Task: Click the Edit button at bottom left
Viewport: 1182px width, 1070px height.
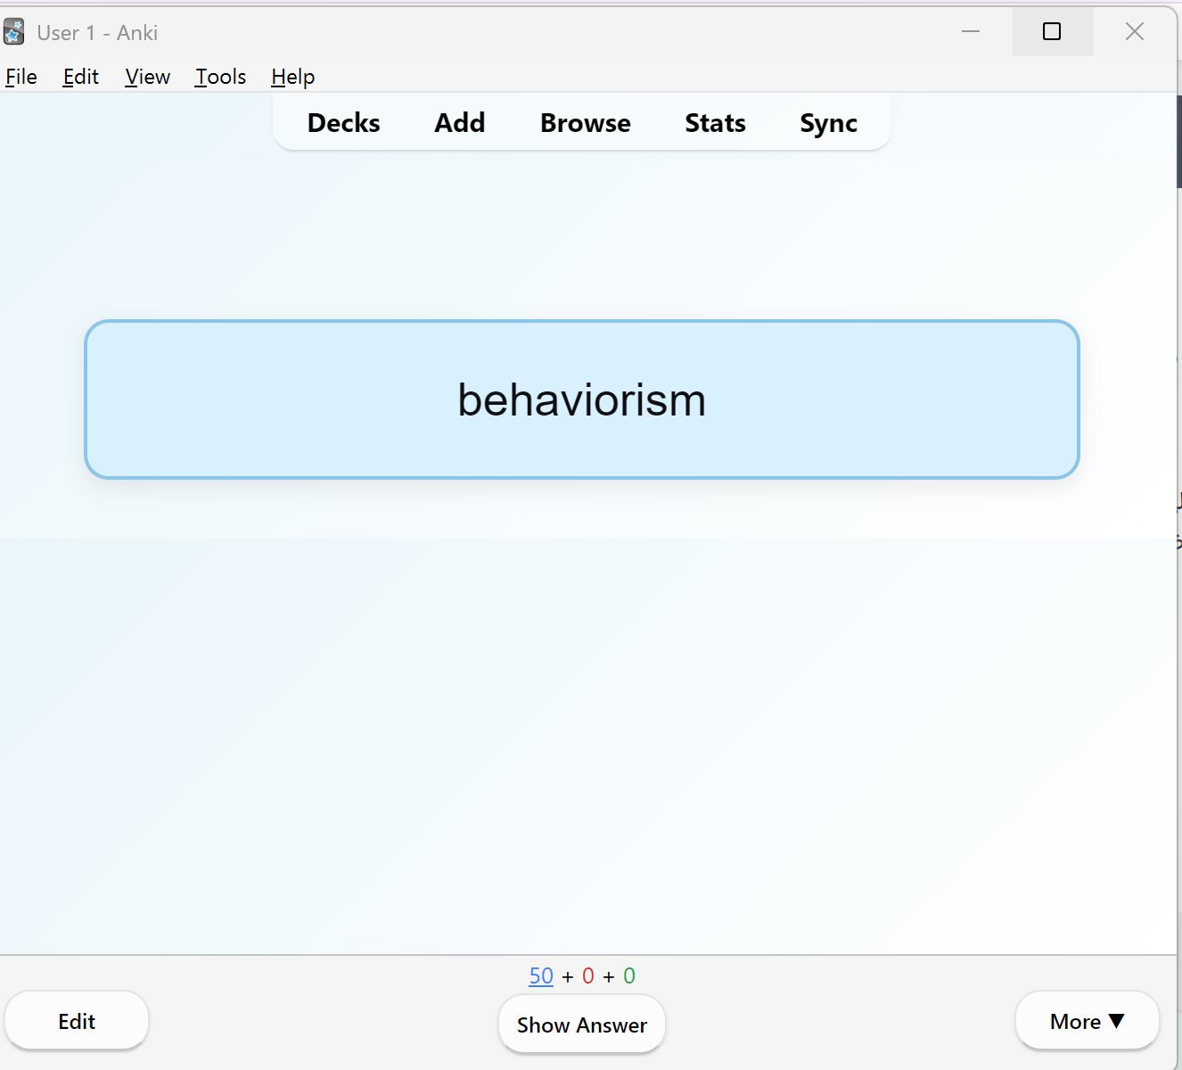Action: [77, 1021]
